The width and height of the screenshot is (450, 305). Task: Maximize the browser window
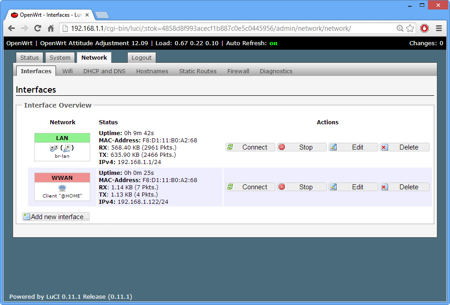click(422, 5)
